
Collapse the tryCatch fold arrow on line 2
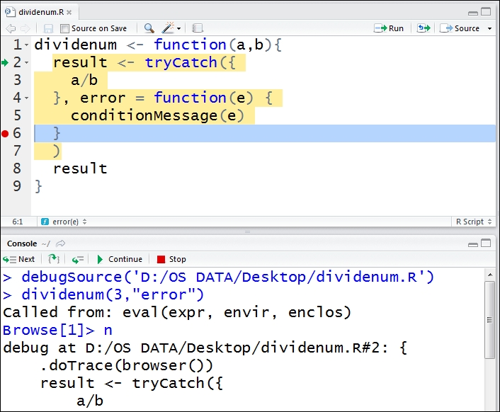(27, 63)
